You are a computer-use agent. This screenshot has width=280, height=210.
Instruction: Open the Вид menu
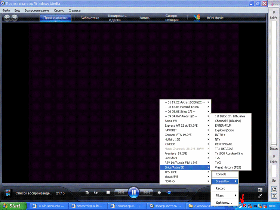pos(17,10)
